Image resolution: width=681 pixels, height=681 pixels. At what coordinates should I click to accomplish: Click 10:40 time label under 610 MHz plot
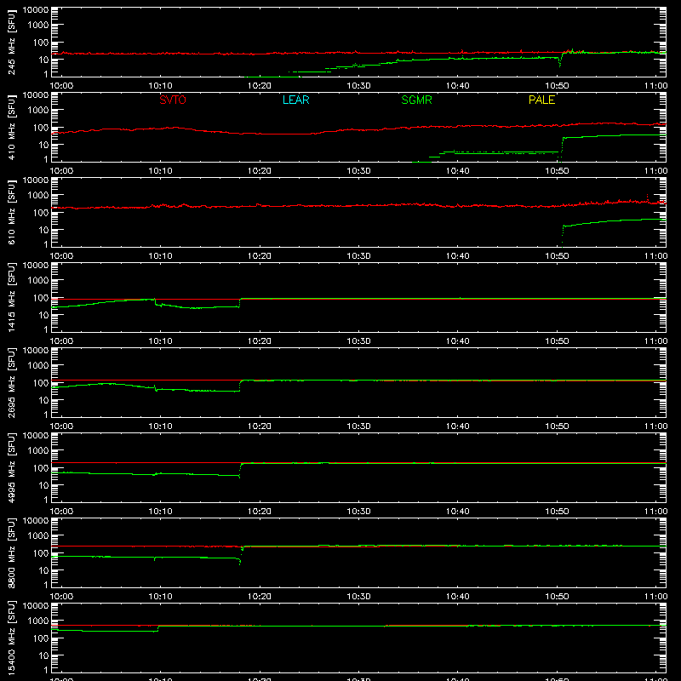(458, 256)
